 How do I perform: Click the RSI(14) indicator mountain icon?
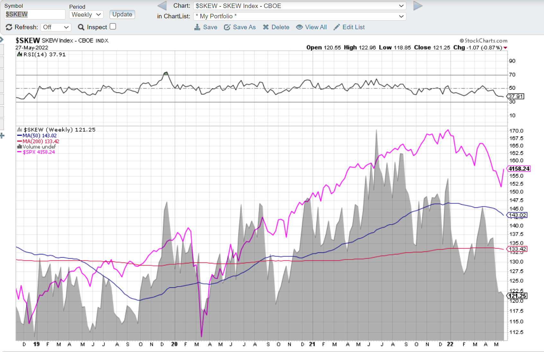pos(20,55)
